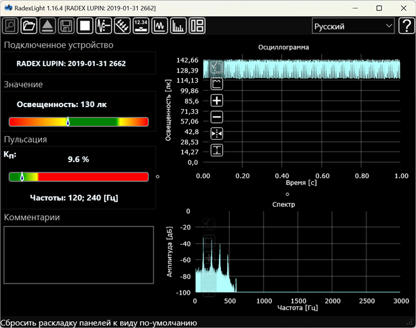Viewport: 416px width, 328px height.
Task: Toggle the waveform oscillogram panel icon
Action: point(160,25)
